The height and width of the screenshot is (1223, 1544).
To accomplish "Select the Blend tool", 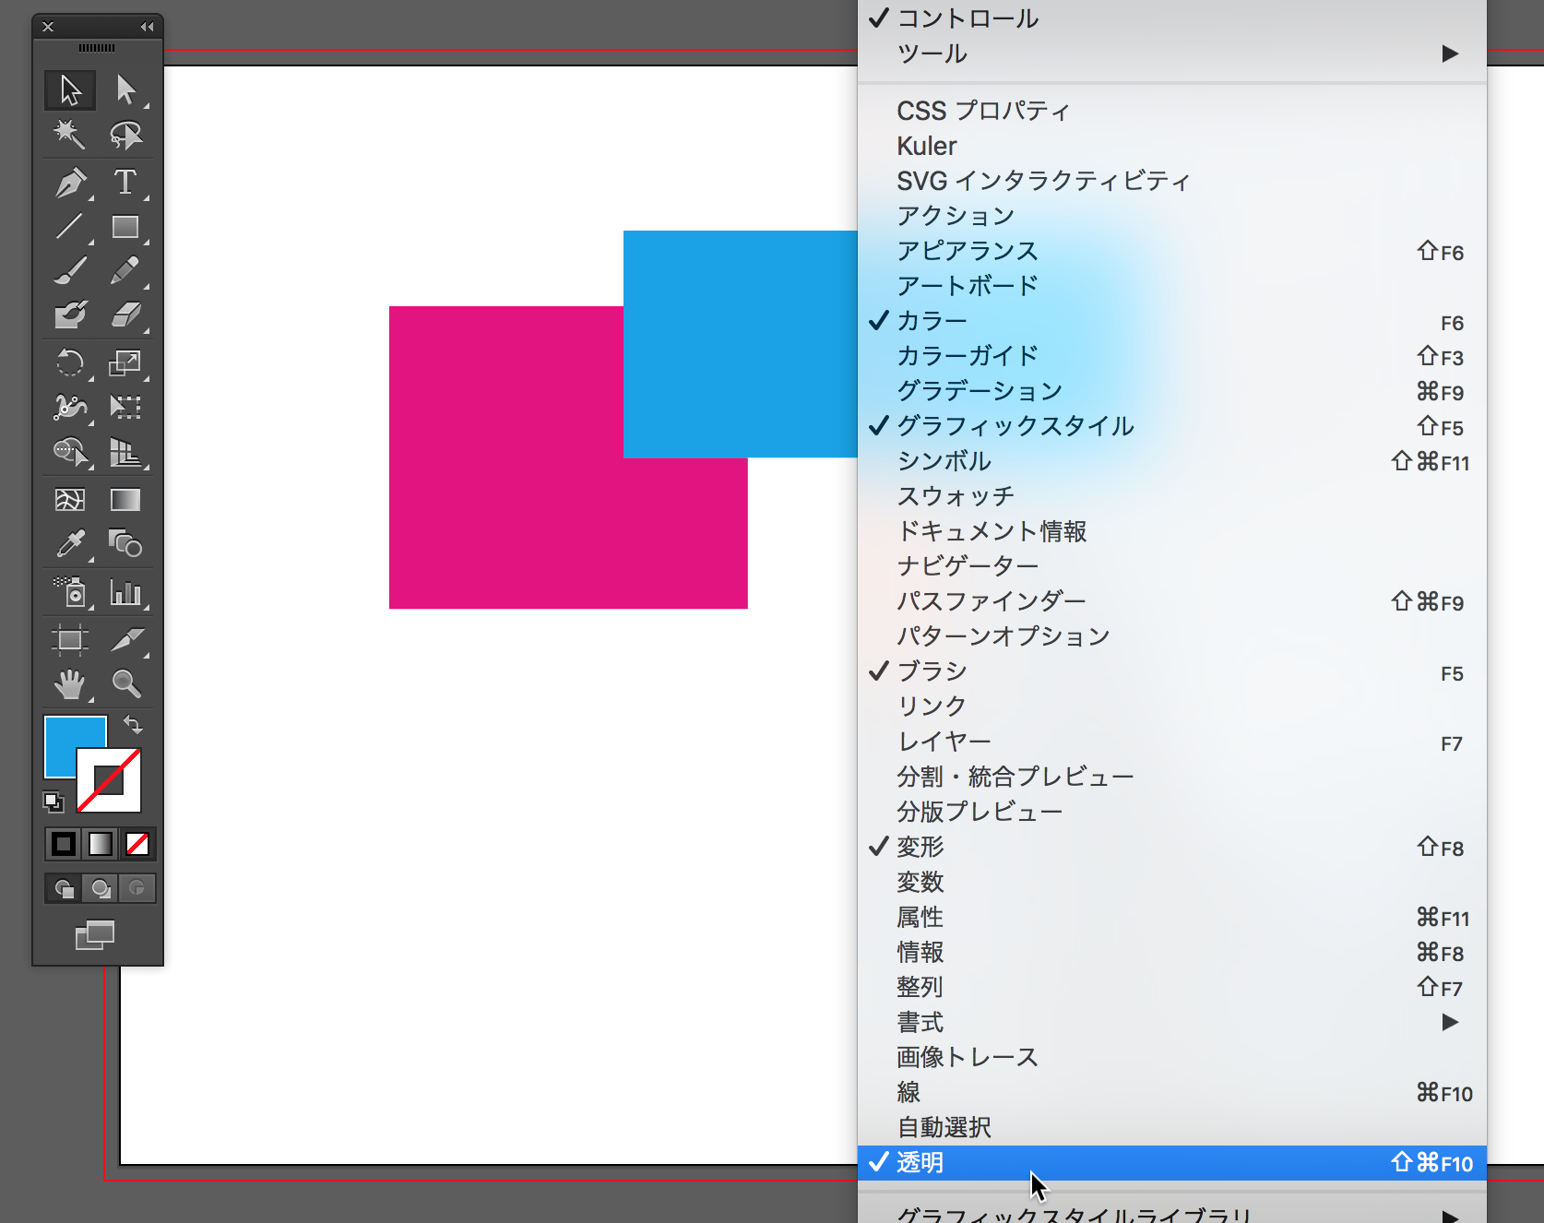I will point(125,544).
